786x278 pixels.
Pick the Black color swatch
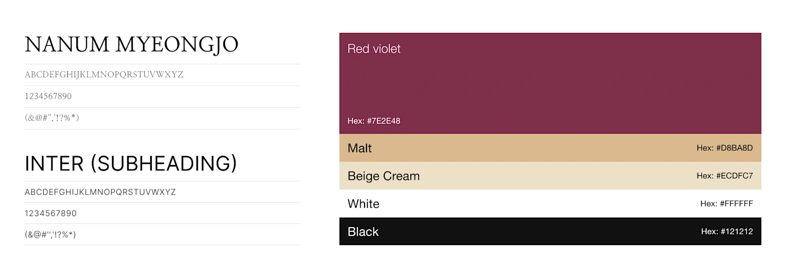(x=550, y=231)
